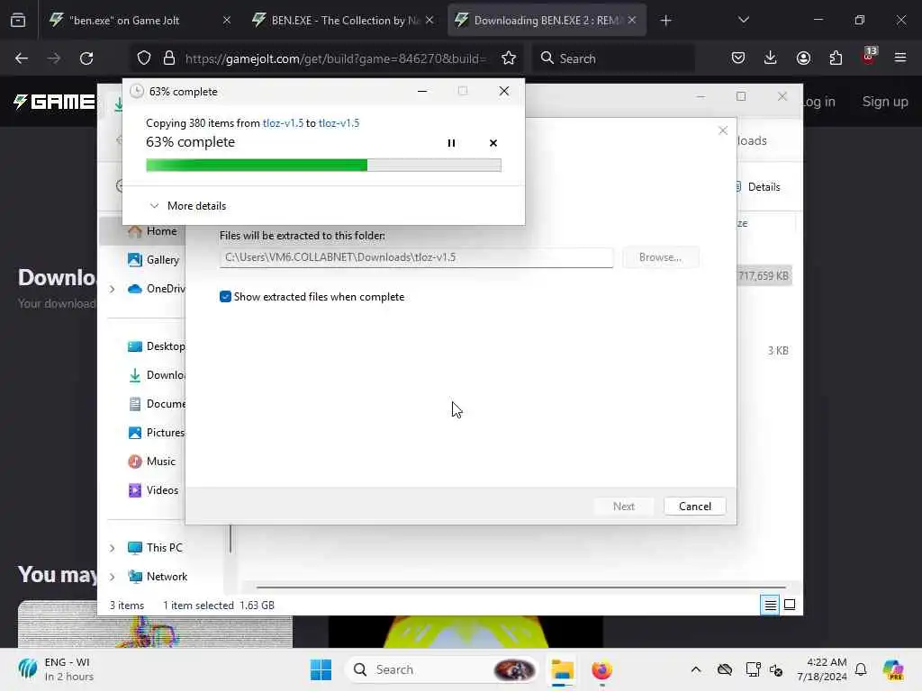Expand More details in copy dialog
This screenshot has width=922, height=691.
tap(188, 206)
